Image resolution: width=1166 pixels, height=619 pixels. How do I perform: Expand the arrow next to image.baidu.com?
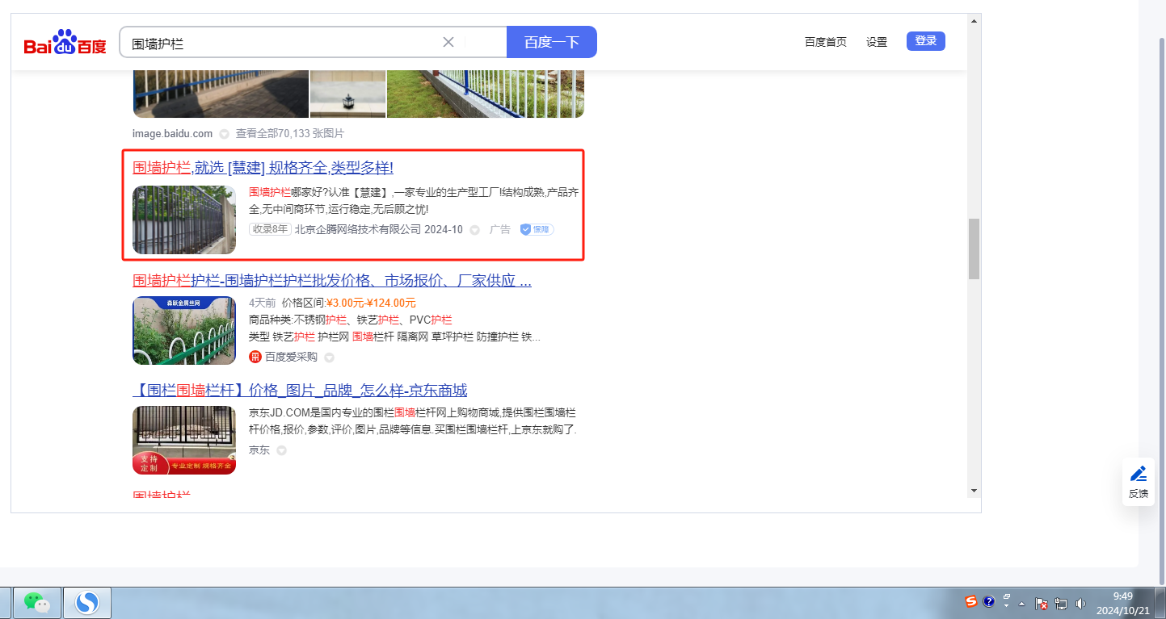(x=224, y=134)
